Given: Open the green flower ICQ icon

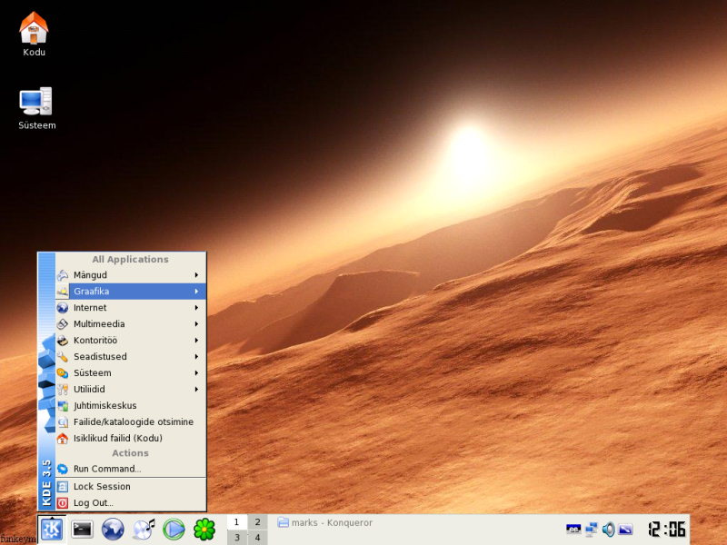Looking at the screenshot, I should (x=204, y=530).
